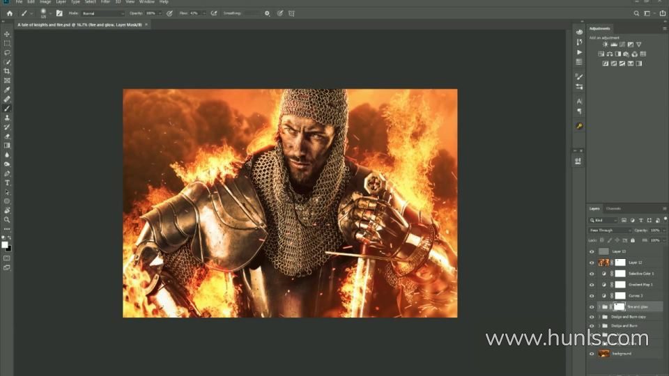This screenshot has width=669, height=376.
Task: Open the Layer menu
Action: [61, 2]
